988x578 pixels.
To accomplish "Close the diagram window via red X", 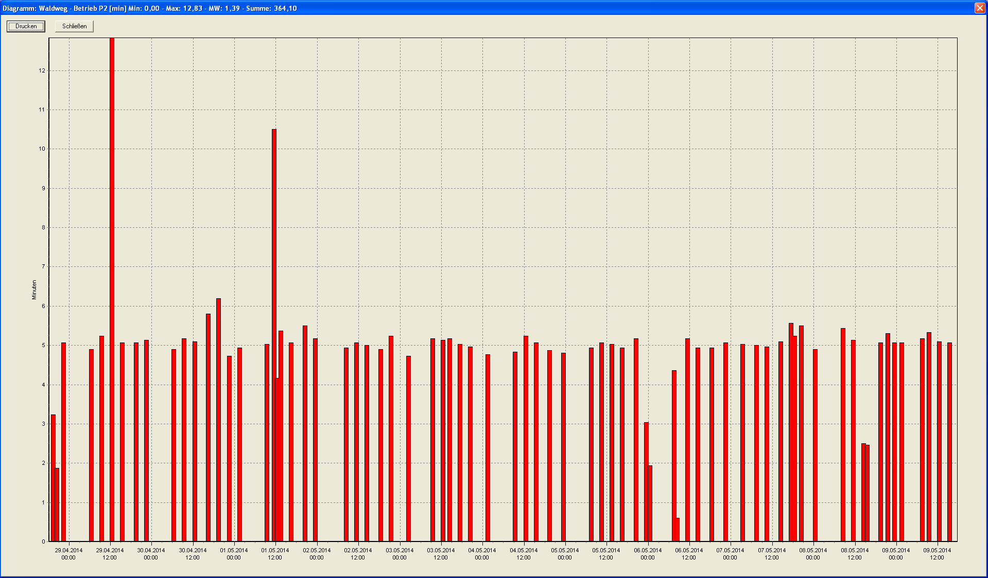I will click(x=979, y=8).
